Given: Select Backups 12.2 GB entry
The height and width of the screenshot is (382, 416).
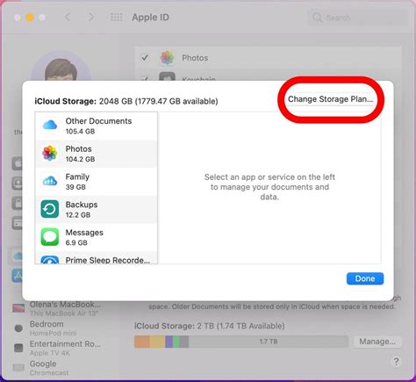Looking at the screenshot, I should click(x=97, y=209).
